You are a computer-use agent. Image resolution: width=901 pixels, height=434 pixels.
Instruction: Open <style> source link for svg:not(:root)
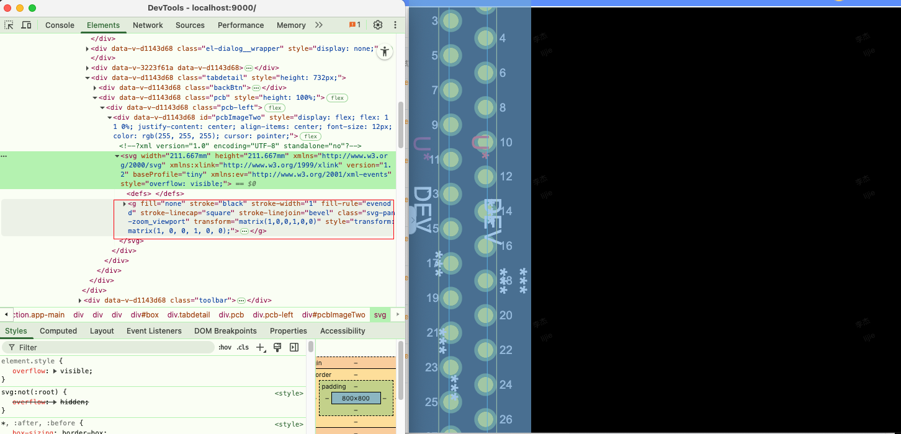coord(289,393)
